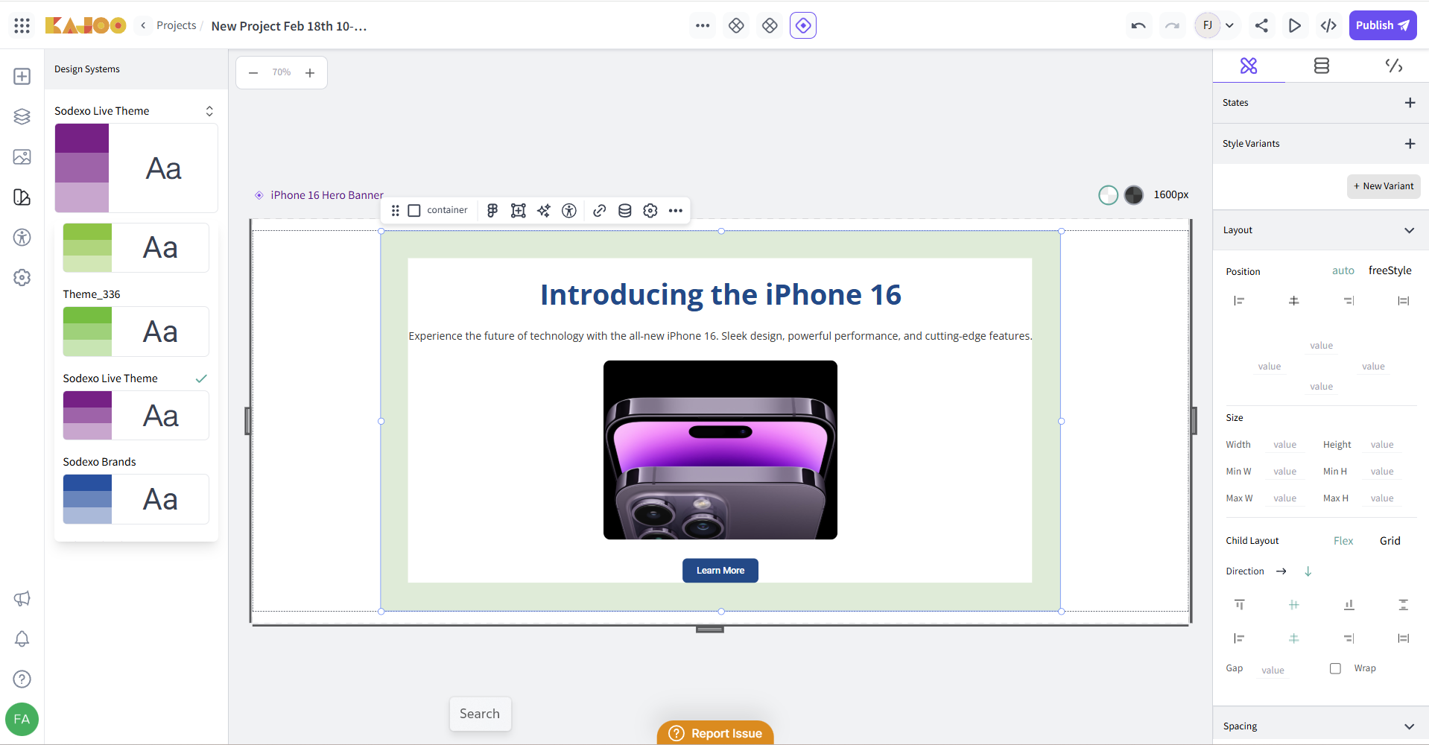The image size is (1429, 745).
Task: Collapse the Layout section
Action: point(1410,230)
